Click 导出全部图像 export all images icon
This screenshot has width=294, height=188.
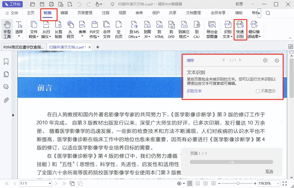(x=212, y=28)
